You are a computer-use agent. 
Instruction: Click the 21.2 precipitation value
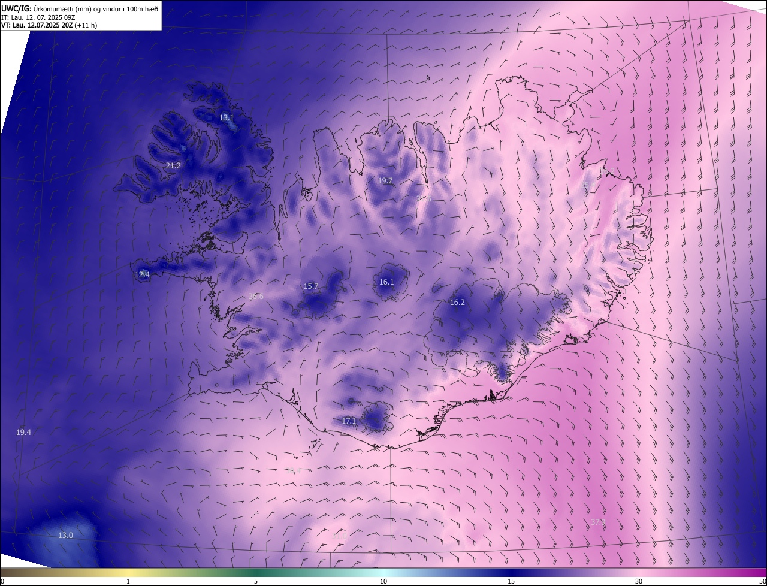point(173,165)
